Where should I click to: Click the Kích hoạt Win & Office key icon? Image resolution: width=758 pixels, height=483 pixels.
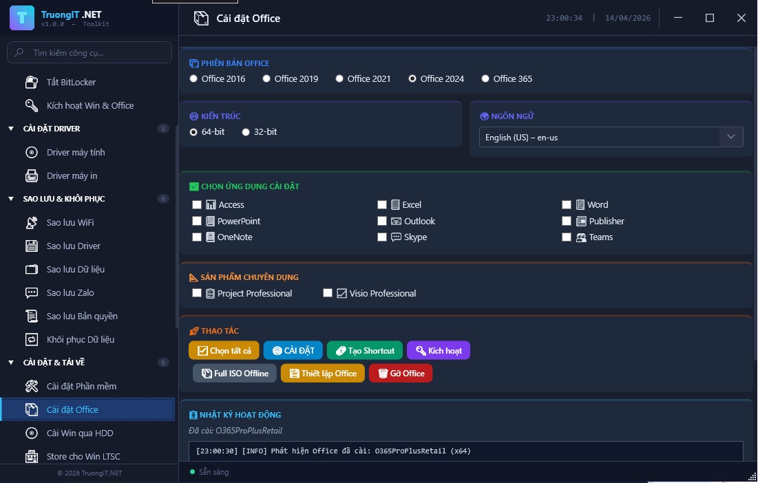coord(32,106)
